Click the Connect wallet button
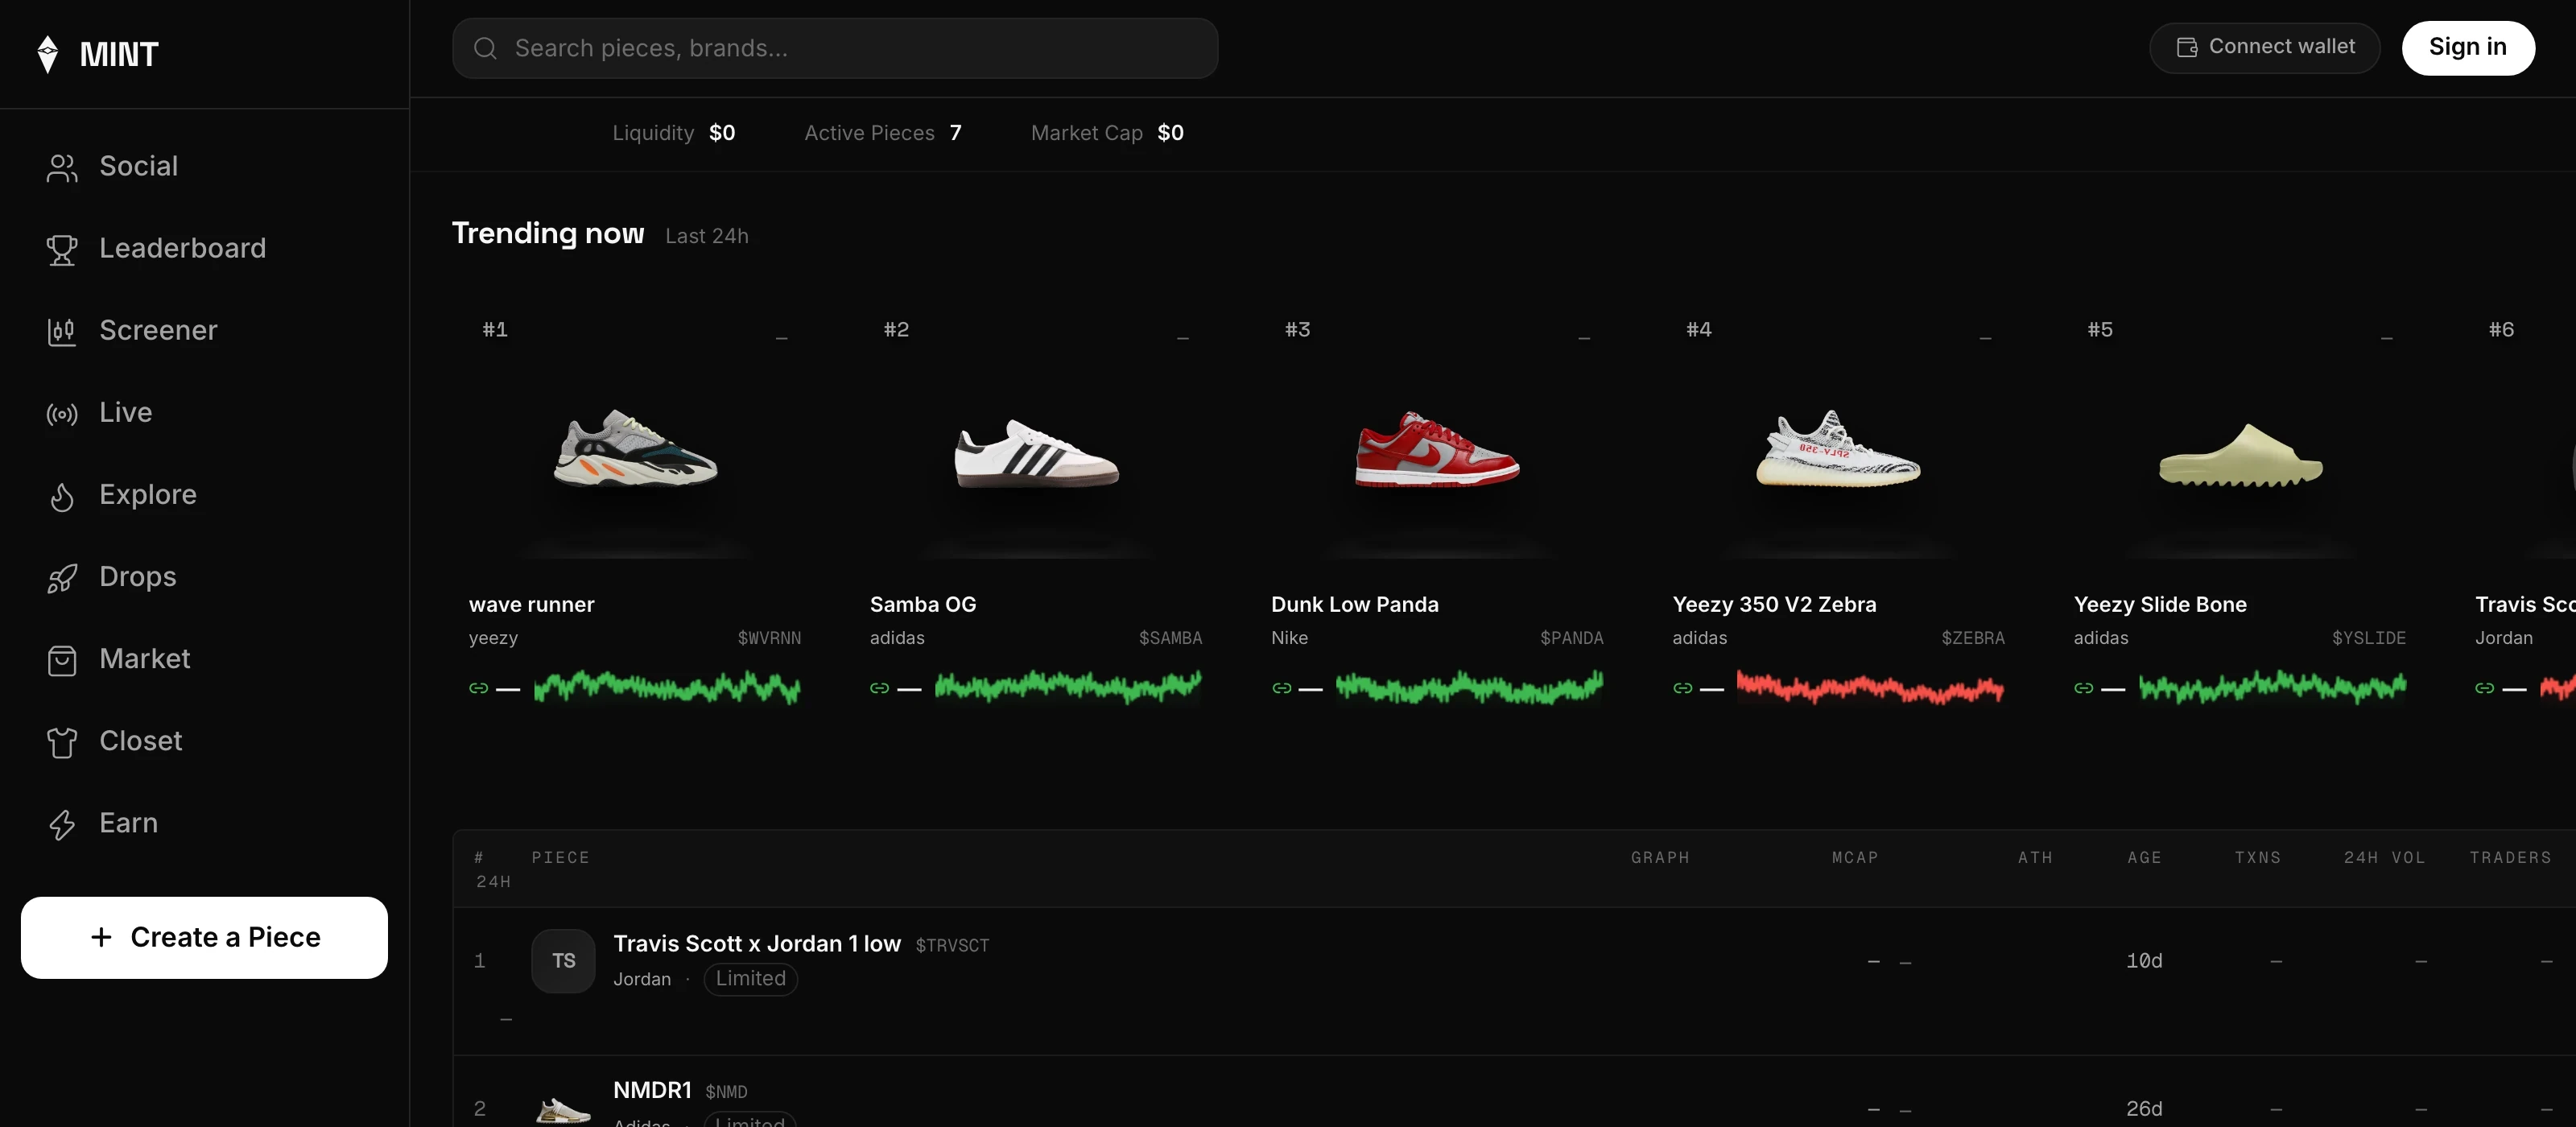This screenshot has height=1127, width=2576. pyautogui.click(x=2264, y=47)
